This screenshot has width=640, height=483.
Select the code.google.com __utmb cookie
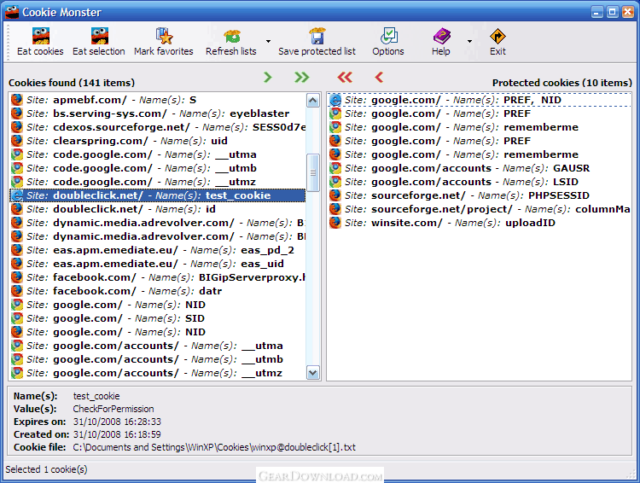click(158, 168)
